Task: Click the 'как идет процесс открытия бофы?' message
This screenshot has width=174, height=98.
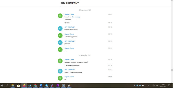Action: point(76,62)
